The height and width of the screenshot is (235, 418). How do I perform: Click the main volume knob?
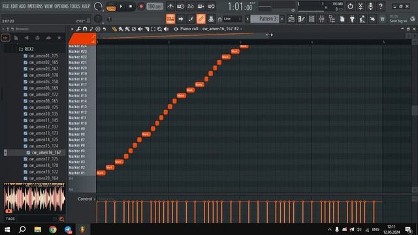point(98,6)
